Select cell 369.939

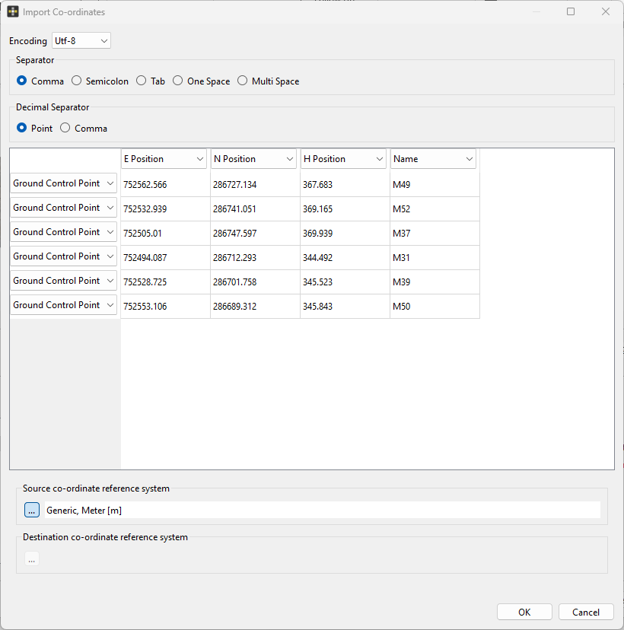(x=345, y=233)
